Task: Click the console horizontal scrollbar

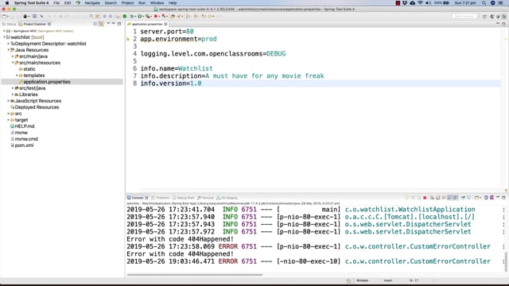Action: click(x=195, y=275)
